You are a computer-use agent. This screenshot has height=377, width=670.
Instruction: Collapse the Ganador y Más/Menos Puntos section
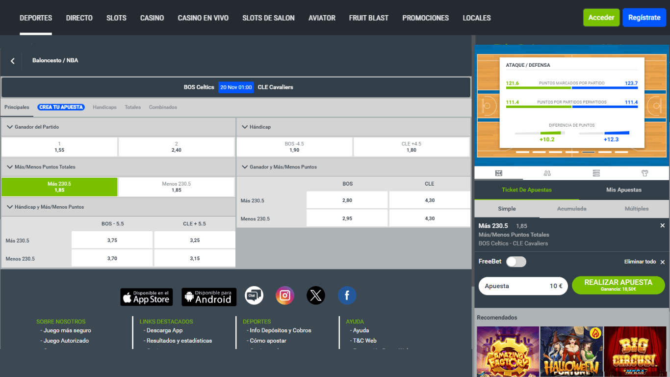[x=245, y=167]
